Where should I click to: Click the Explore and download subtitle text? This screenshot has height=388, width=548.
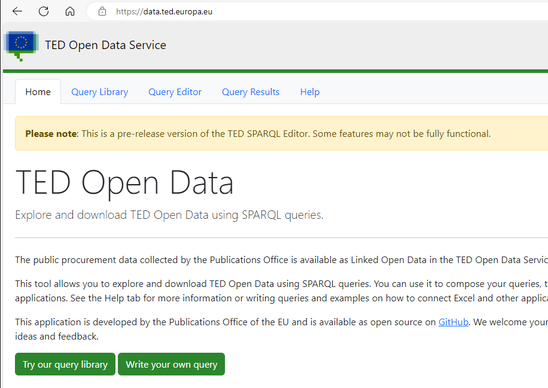coord(169,215)
